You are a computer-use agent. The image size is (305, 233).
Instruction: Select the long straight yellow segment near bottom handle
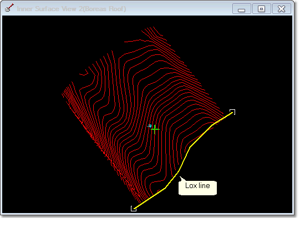150,199
